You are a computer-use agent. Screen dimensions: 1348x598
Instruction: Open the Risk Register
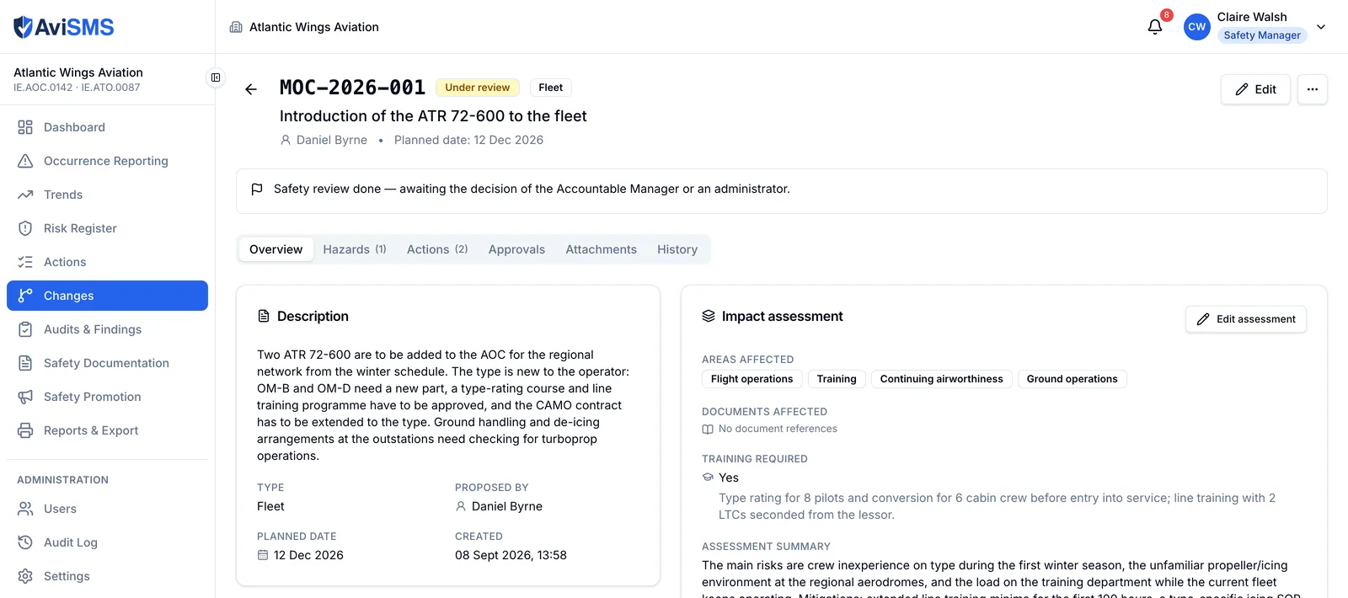pos(107,228)
